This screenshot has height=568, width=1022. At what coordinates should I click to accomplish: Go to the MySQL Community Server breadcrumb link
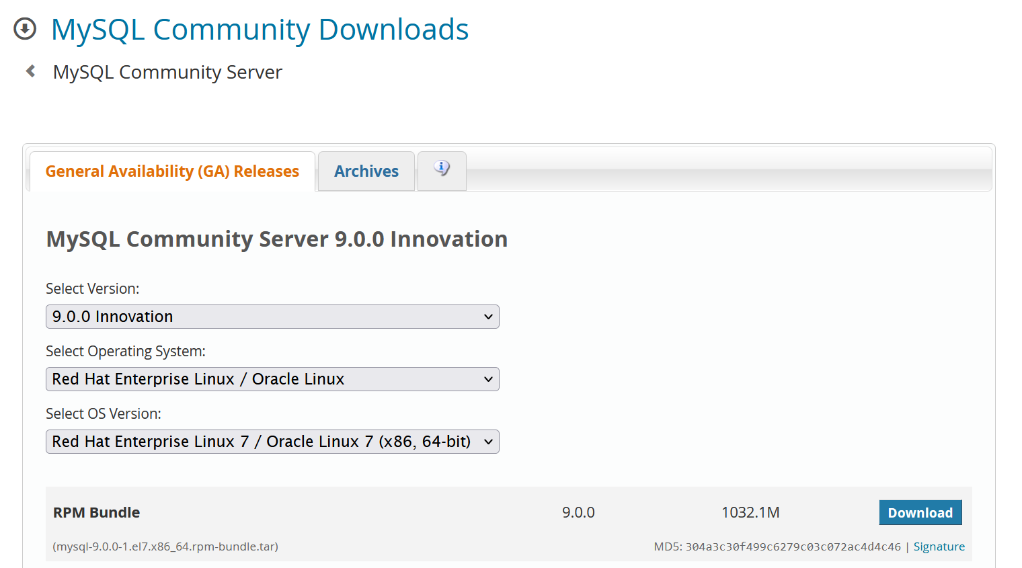[x=167, y=72]
